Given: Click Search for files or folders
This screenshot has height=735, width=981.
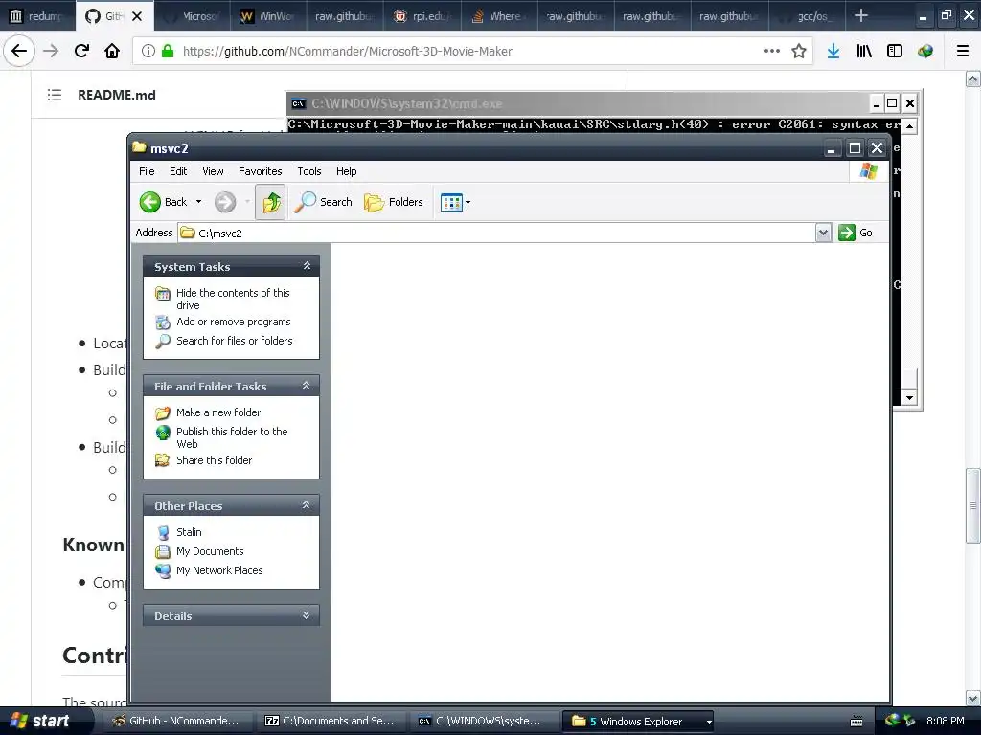Looking at the screenshot, I should (235, 341).
